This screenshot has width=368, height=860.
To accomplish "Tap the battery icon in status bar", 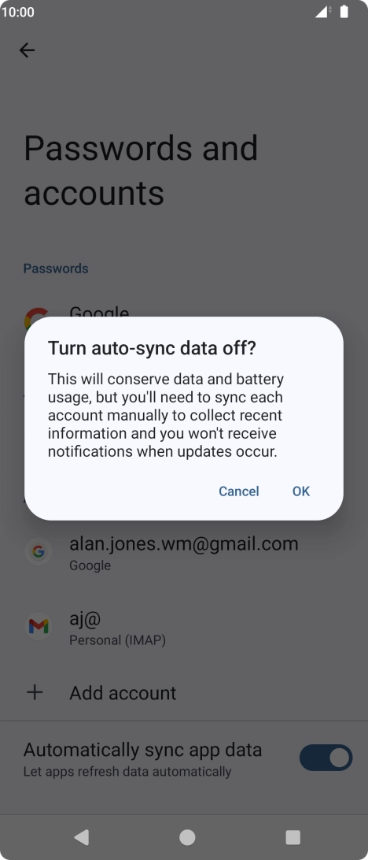I will point(344,12).
